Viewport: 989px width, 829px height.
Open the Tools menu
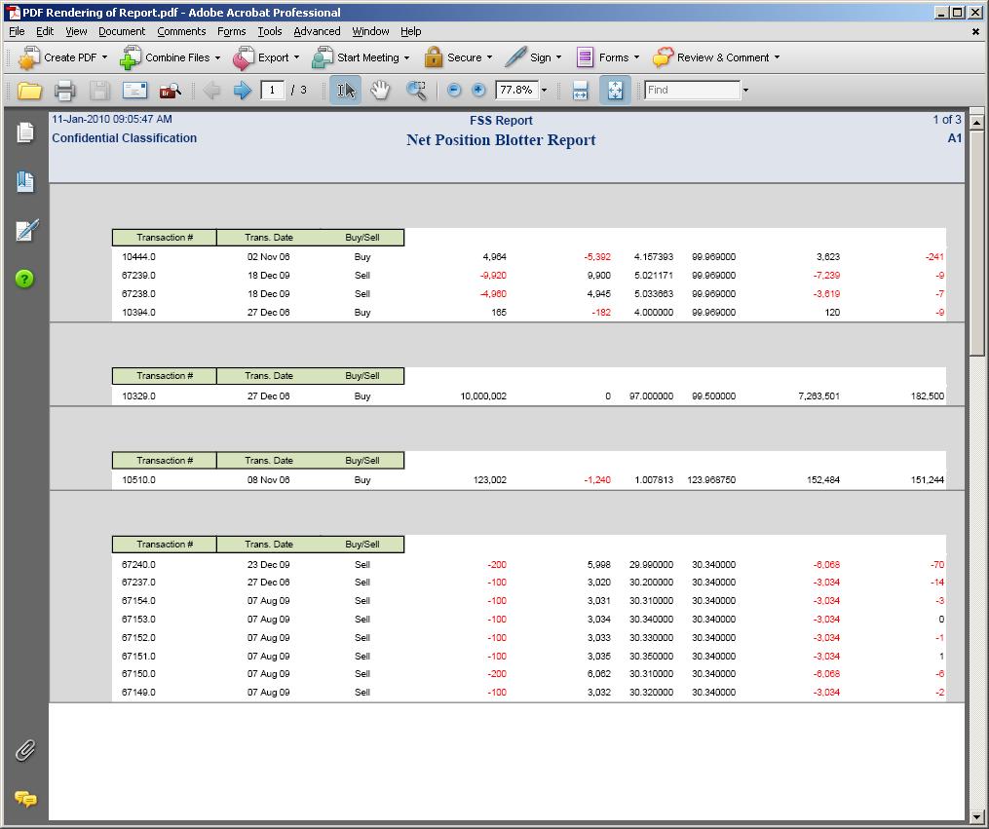click(x=269, y=31)
